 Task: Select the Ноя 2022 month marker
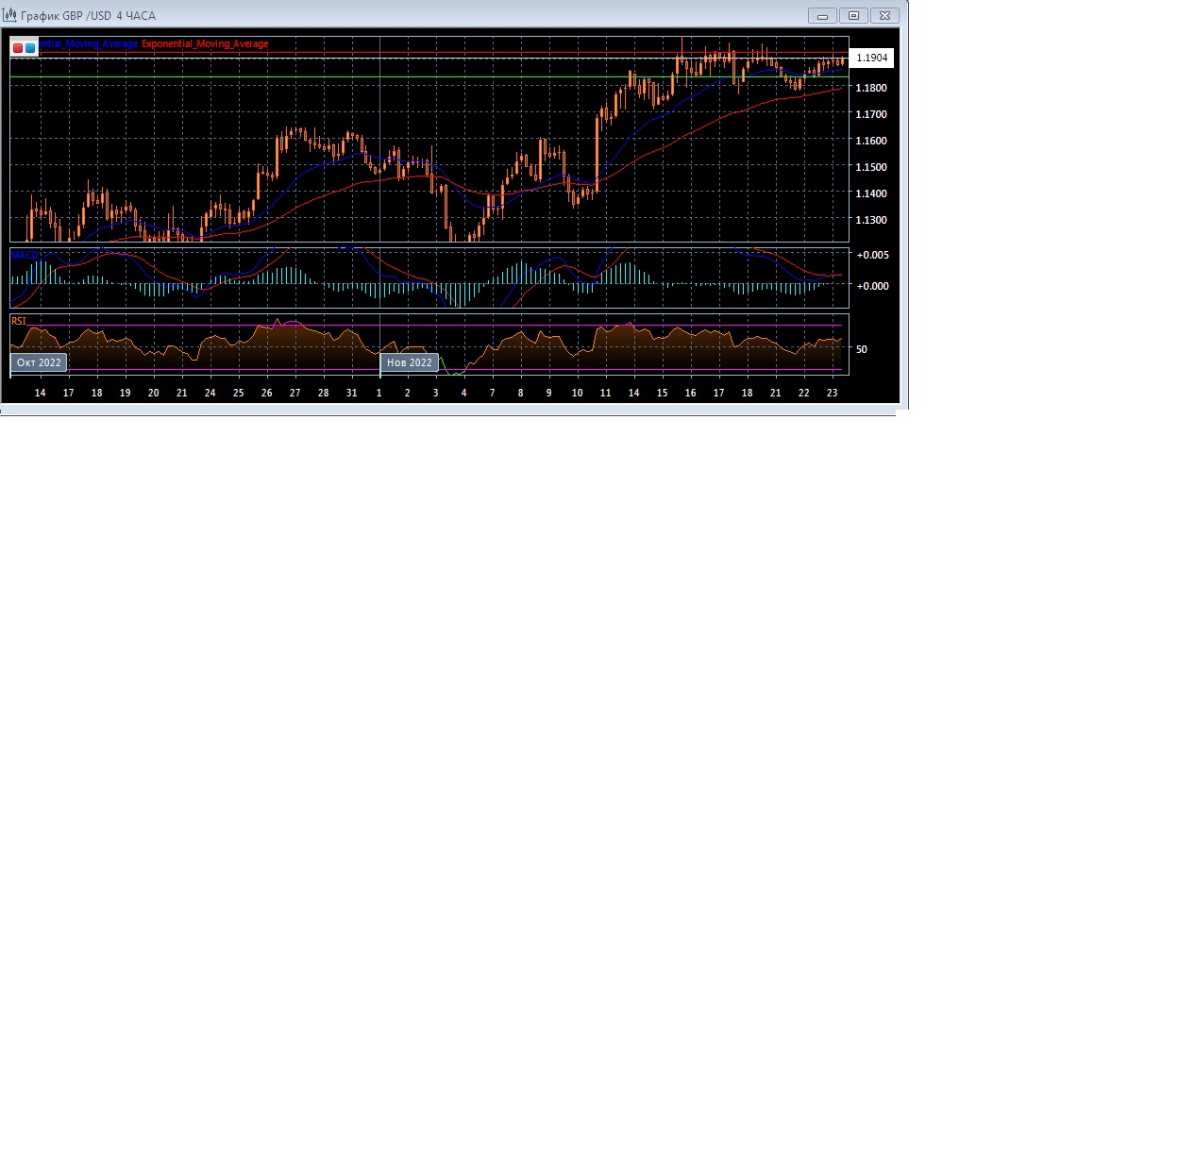(x=409, y=362)
